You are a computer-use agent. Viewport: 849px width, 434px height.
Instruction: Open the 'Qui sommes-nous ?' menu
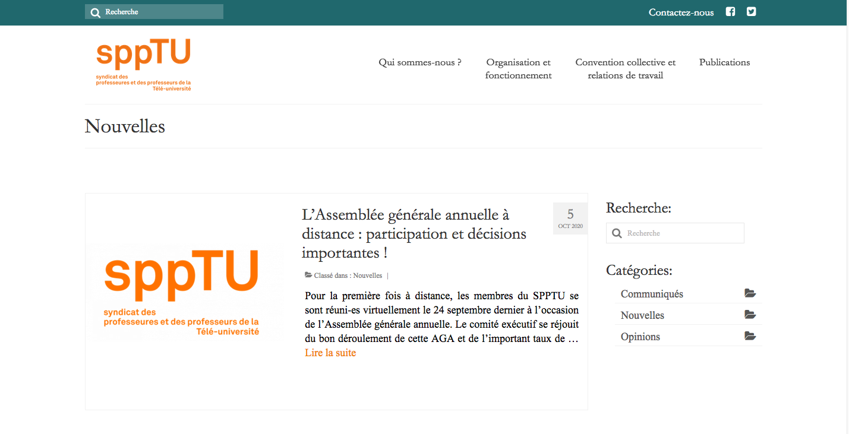click(420, 62)
